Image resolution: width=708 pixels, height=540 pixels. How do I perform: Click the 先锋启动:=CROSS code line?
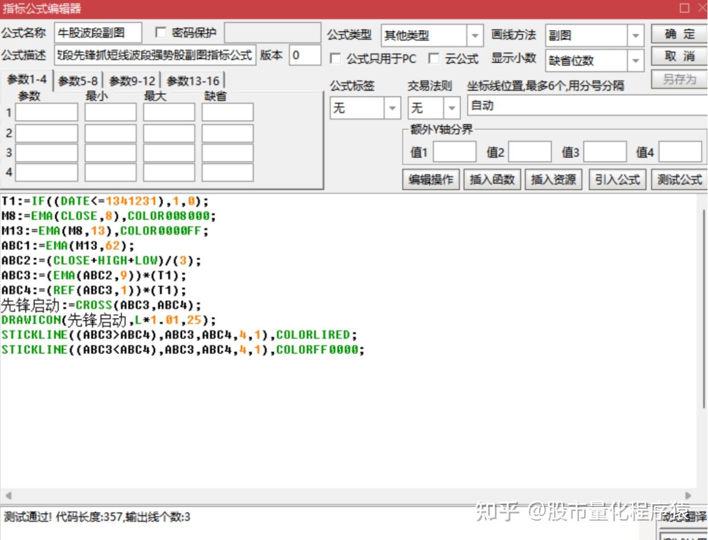101,305
